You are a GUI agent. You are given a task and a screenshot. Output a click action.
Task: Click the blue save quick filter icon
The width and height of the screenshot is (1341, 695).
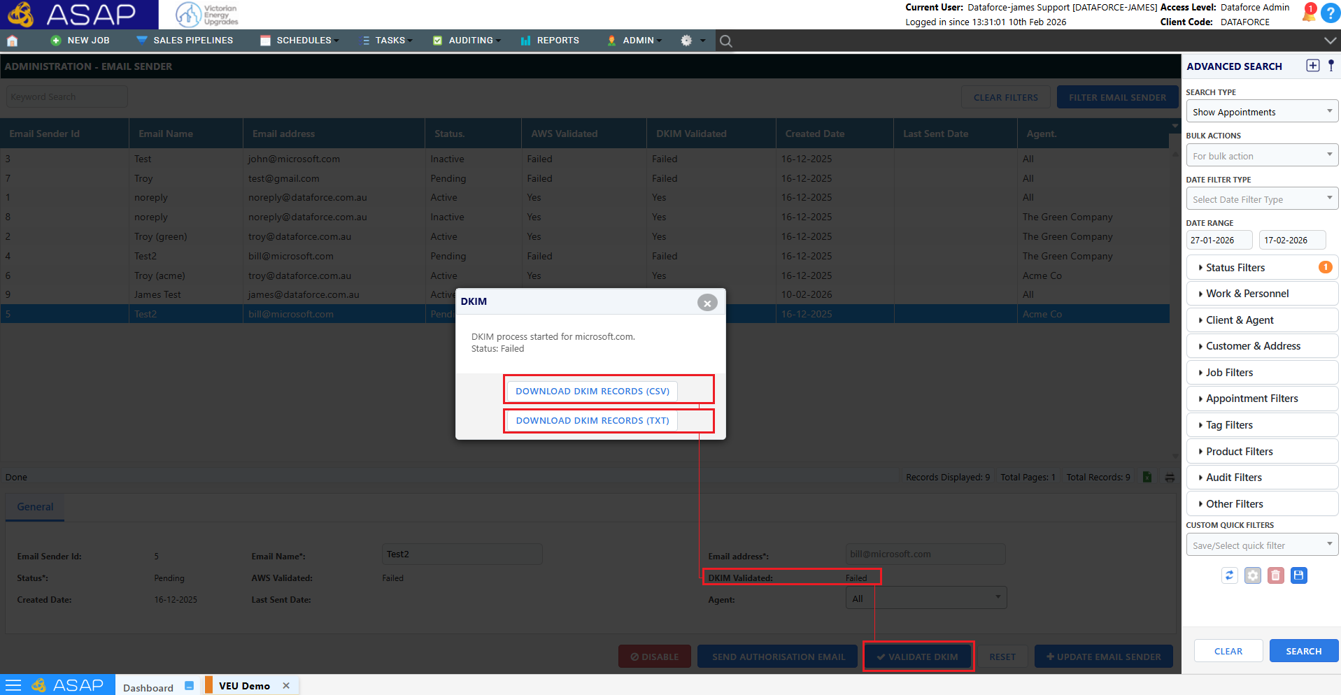click(x=1299, y=575)
